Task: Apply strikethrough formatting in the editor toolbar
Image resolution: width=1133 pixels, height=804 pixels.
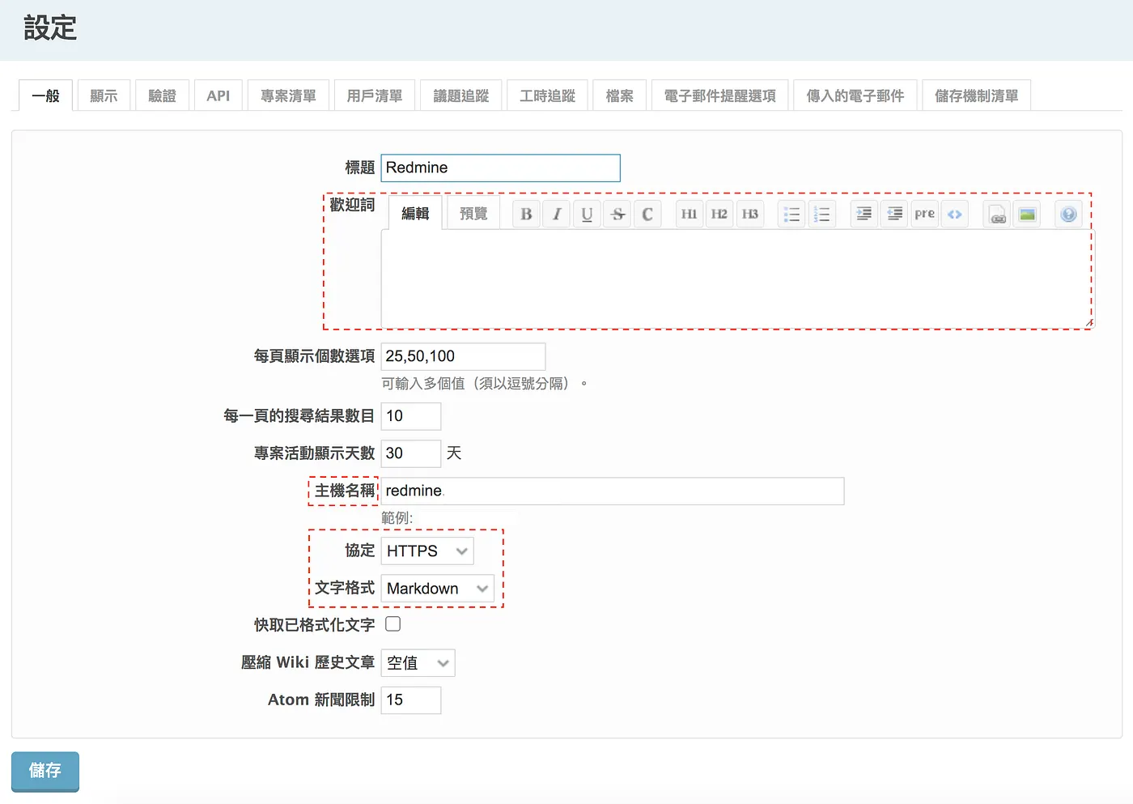Action: (617, 214)
